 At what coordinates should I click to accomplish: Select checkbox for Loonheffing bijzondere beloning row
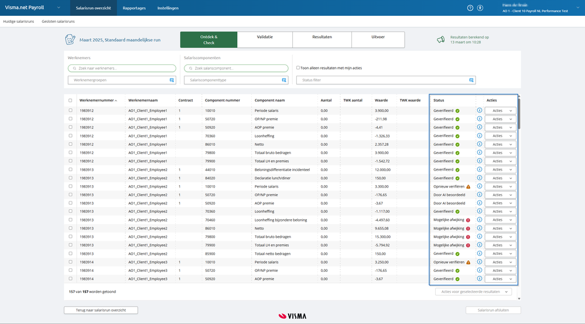point(70,220)
